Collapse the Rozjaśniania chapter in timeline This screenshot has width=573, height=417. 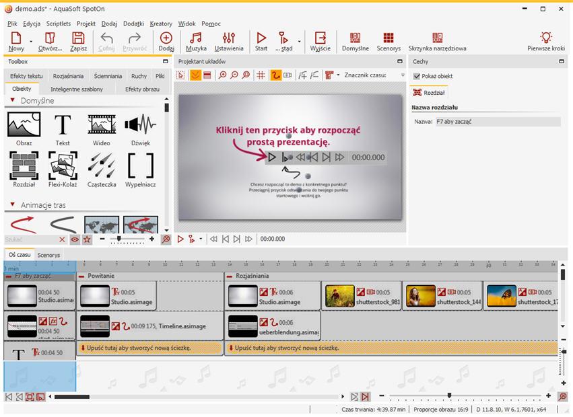coord(230,276)
